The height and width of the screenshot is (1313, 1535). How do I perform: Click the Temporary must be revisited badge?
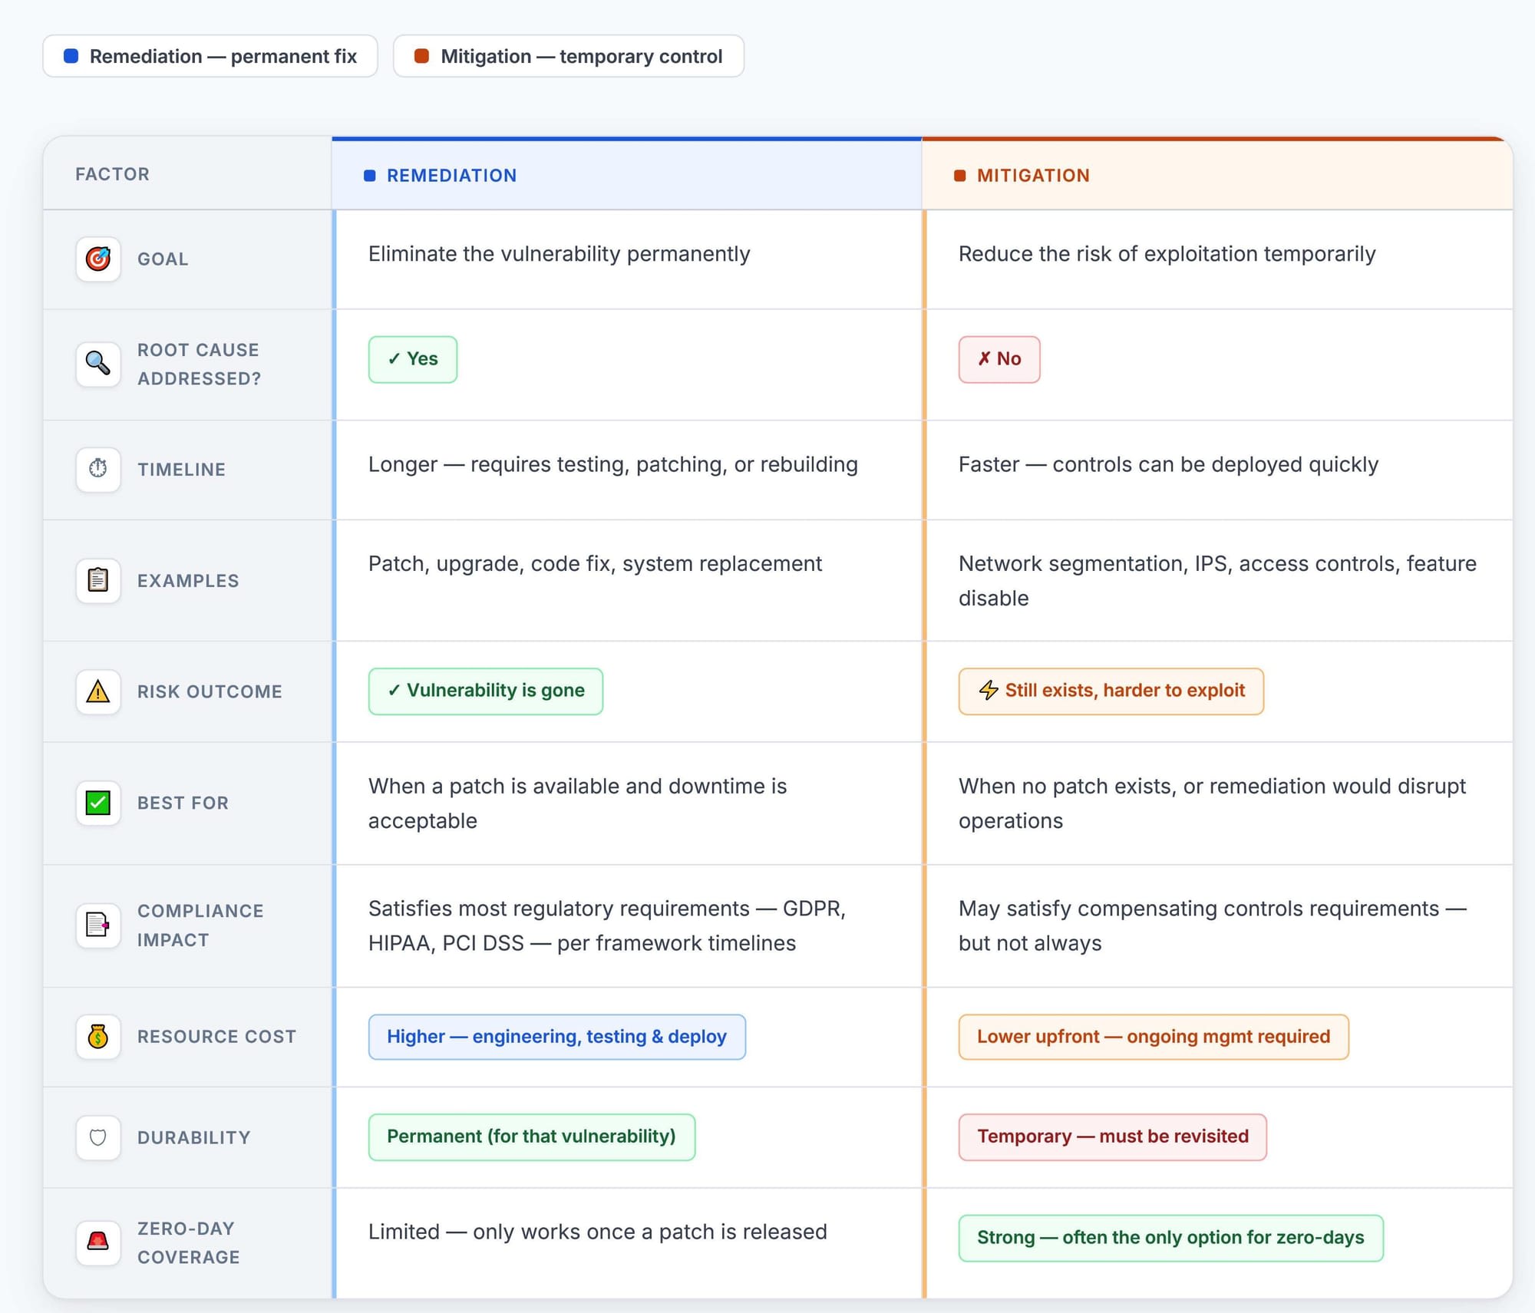[x=1112, y=1137]
